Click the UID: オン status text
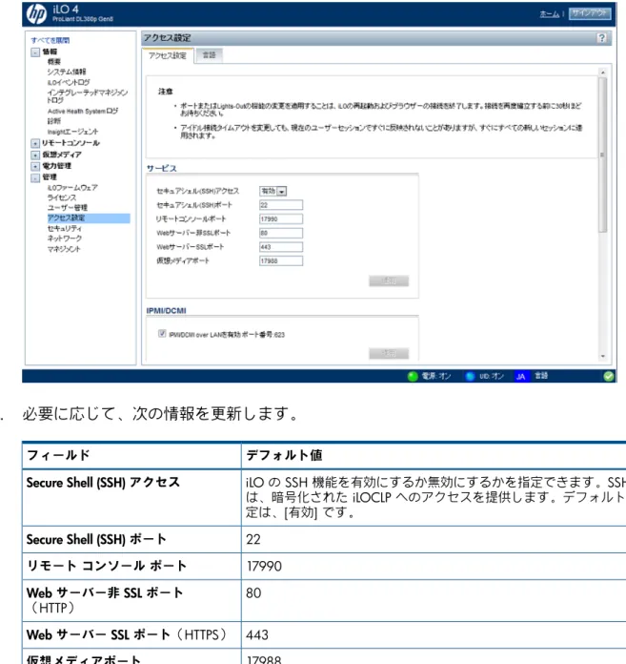Viewport: 626px width, 664px height. [x=492, y=376]
